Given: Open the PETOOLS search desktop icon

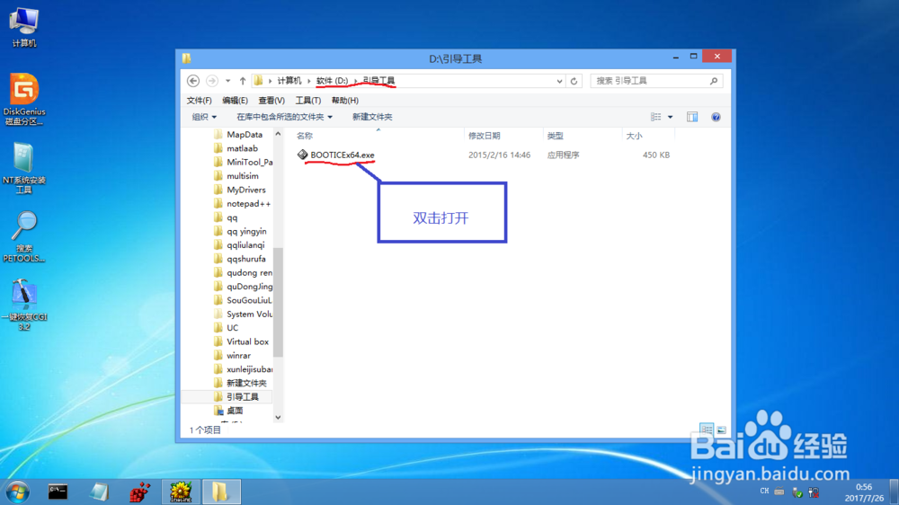Looking at the screenshot, I should point(24,236).
